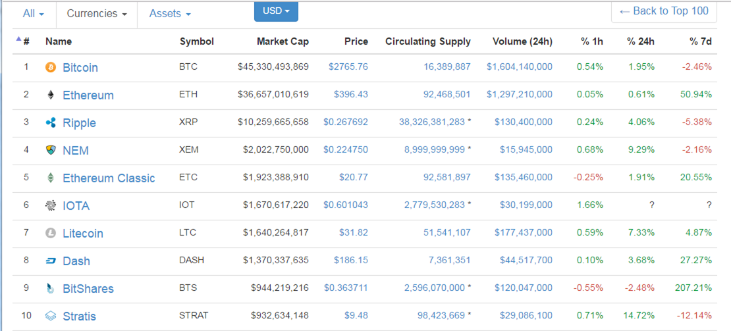
Task: Sort by Market Cap column header
Action: 283,41
